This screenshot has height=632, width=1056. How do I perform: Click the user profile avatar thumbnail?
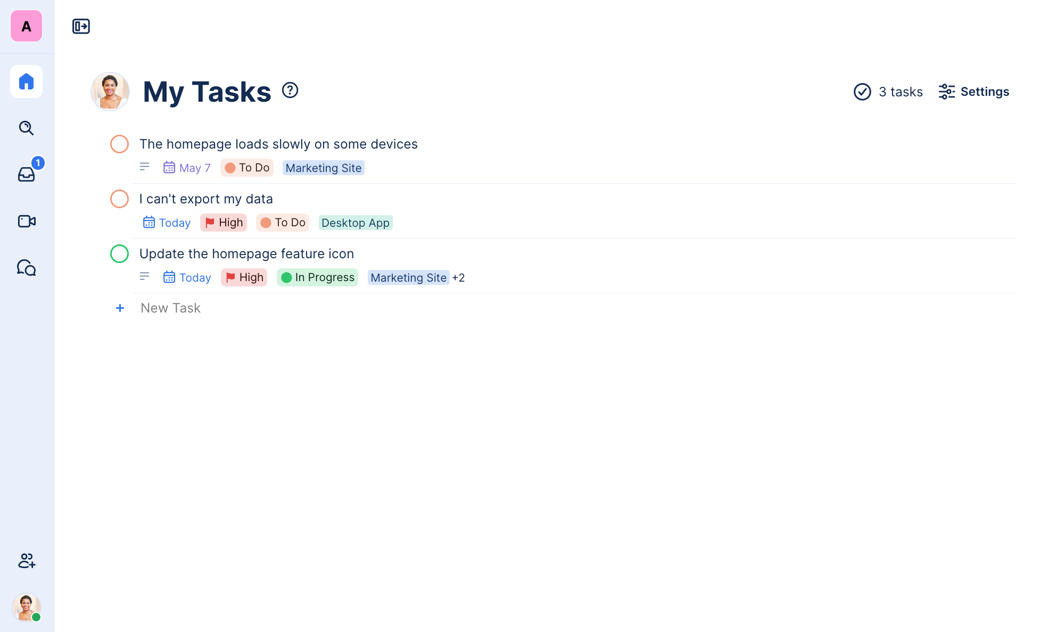click(x=26, y=607)
